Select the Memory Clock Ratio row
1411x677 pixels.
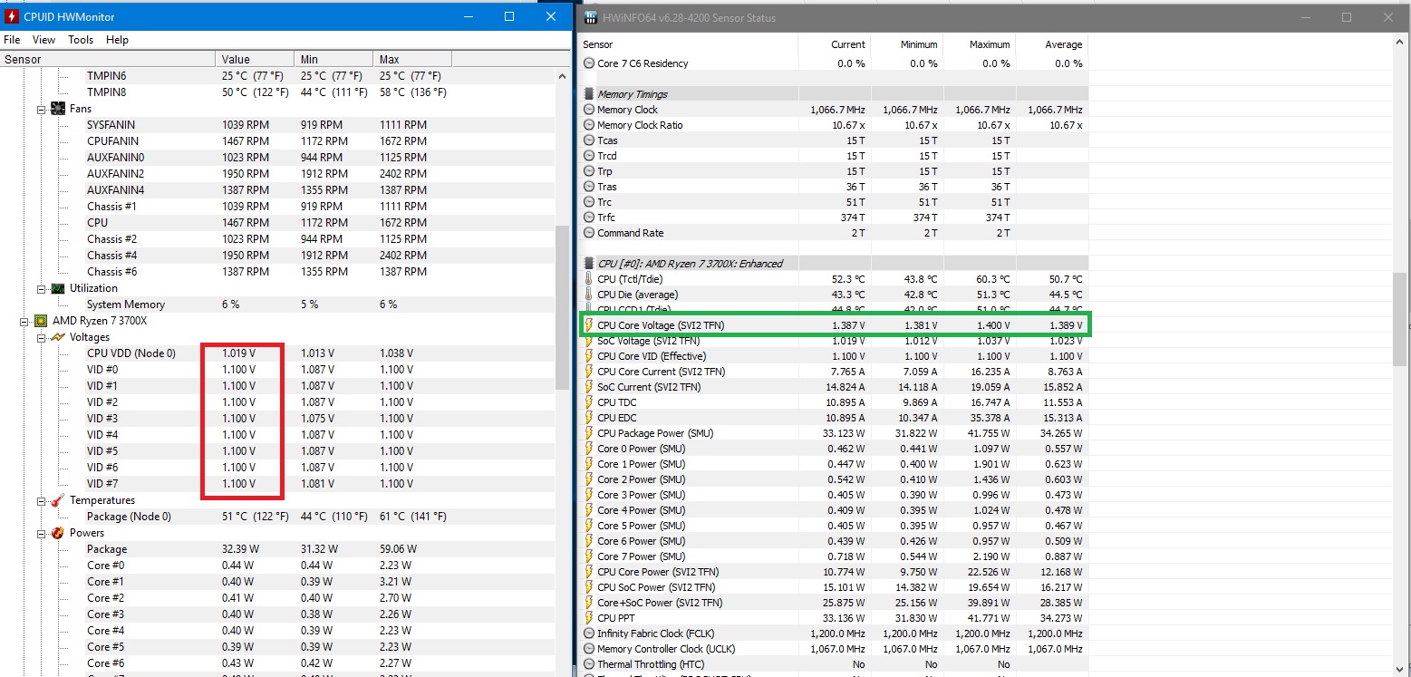click(834, 125)
